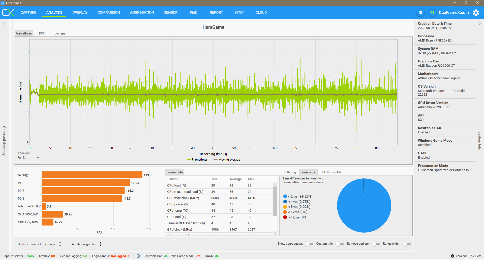Go to the COMPARISON tab
Screen dimensions: 484x260
point(109,12)
